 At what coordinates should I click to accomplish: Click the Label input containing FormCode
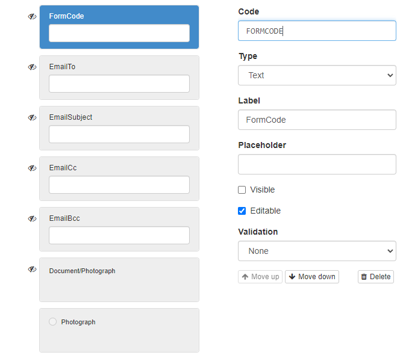click(x=317, y=120)
